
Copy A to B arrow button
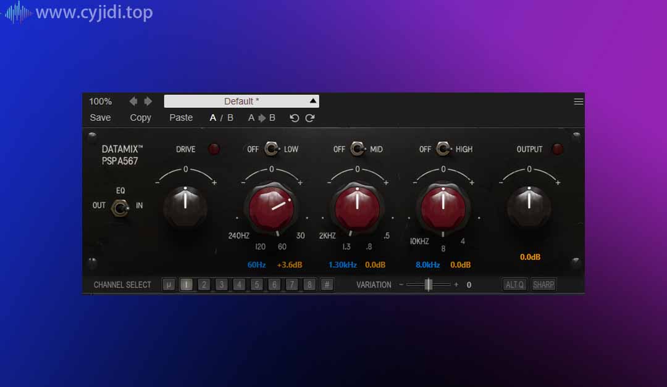tap(262, 118)
